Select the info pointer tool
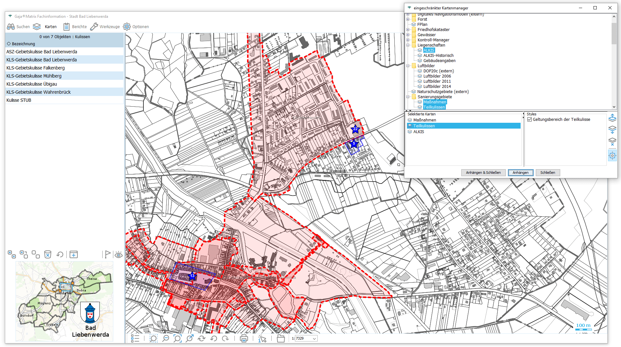This screenshot has width=621, height=347. click(262, 338)
